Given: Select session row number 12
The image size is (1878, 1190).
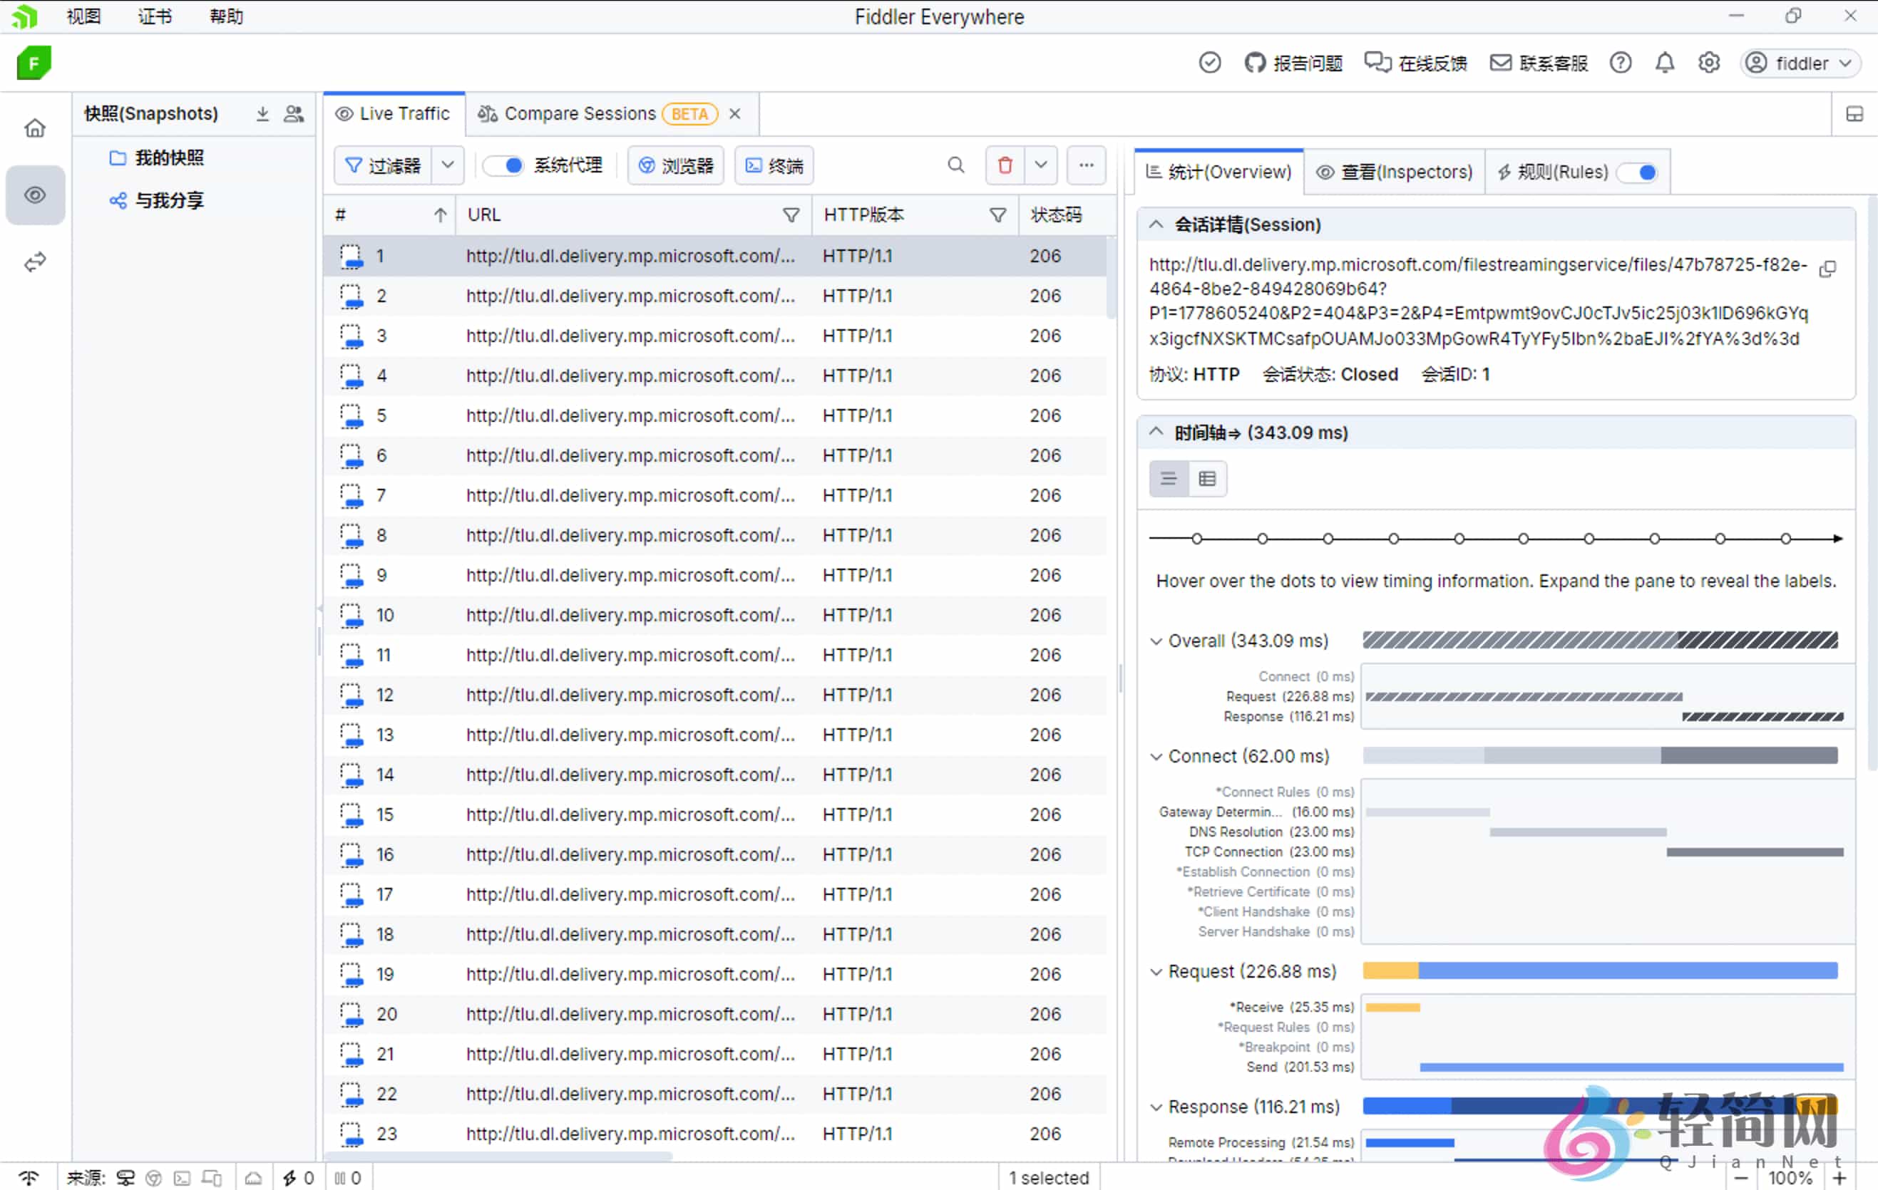Looking at the screenshot, I should click(x=715, y=694).
